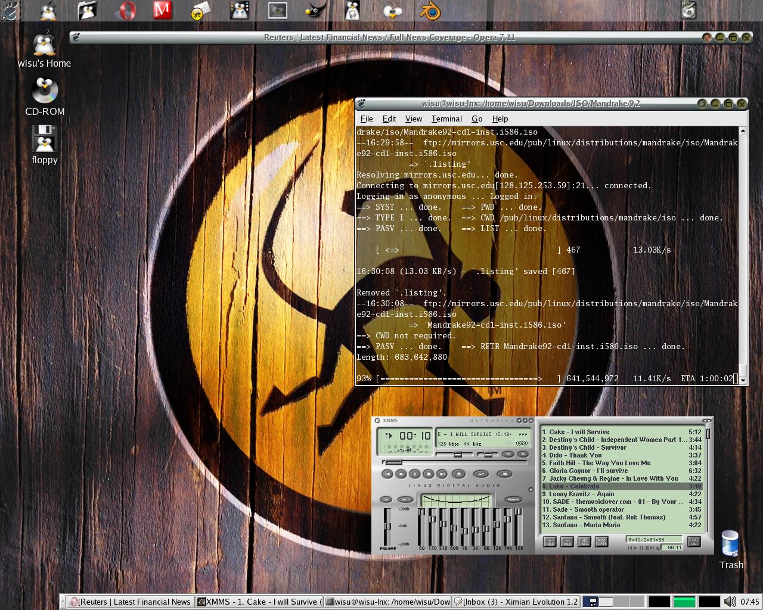Image resolution: width=763 pixels, height=610 pixels.
Task: Launch the Evolution mail envelope icon
Action: [x=201, y=10]
